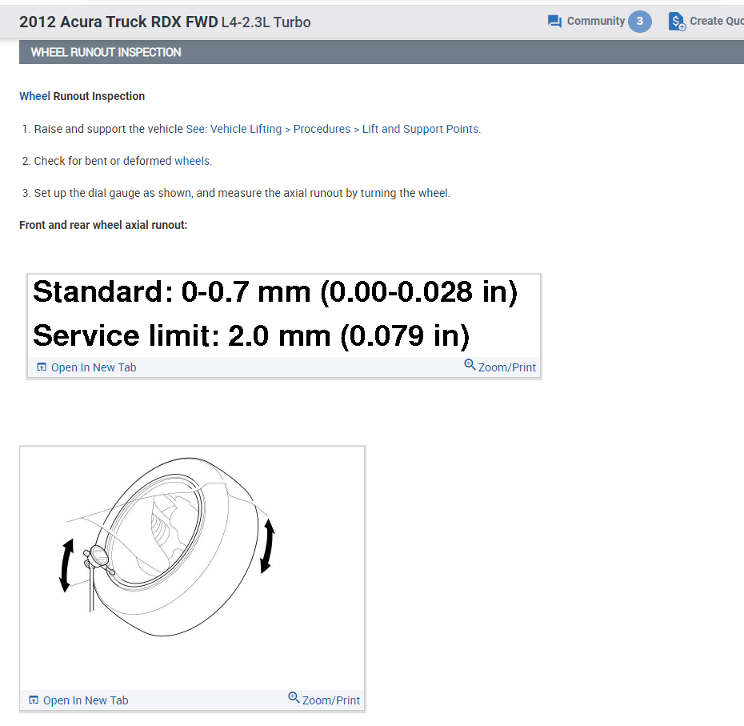Screen dimensions: 744x726
Task: Click the 'Front and rear wheel axial runout:' text
Action: [x=103, y=225]
